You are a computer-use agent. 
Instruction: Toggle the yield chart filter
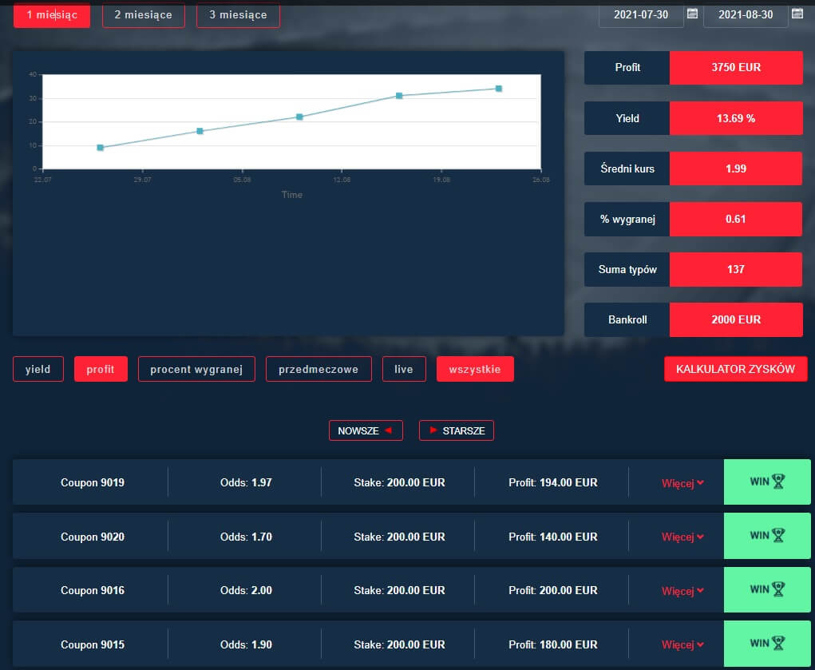(x=38, y=370)
